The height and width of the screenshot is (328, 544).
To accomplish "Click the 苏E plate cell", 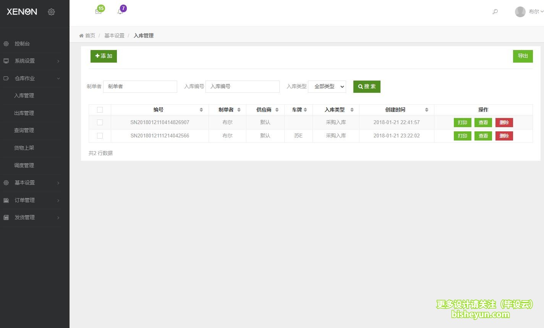I will click(x=298, y=136).
